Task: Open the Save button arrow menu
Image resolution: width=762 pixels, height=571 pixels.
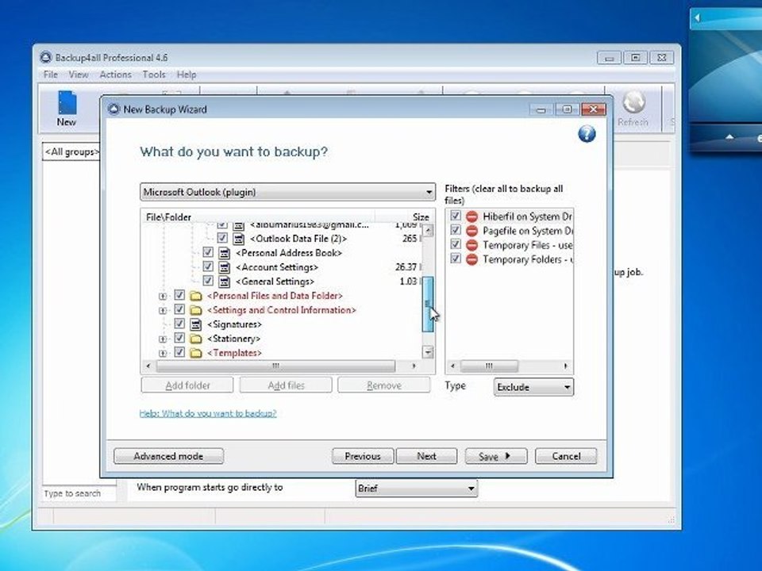Action: [508, 456]
